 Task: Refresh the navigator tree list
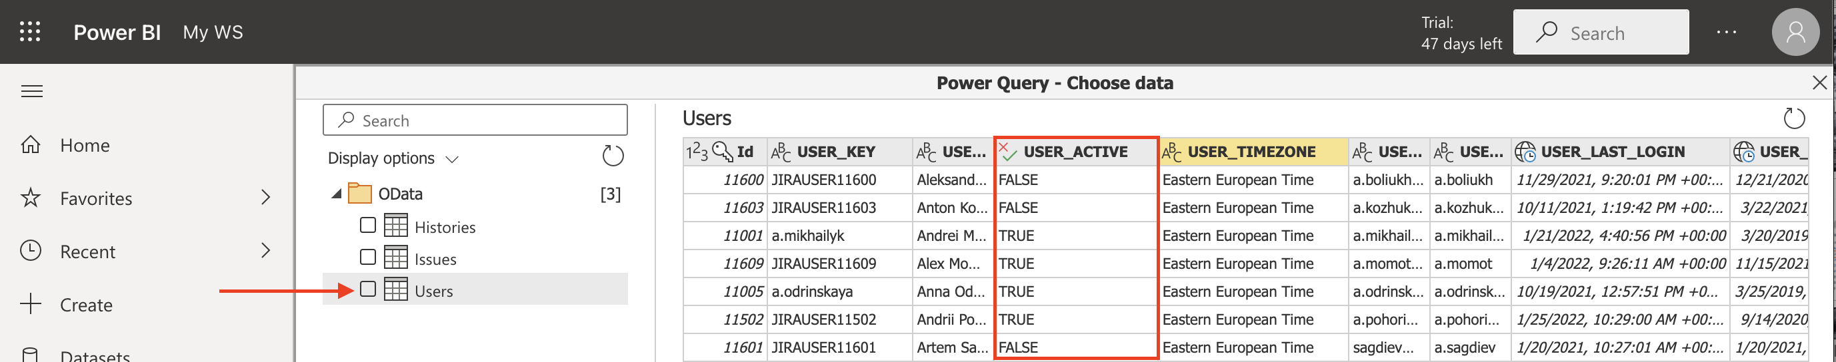(x=612, y=156)
